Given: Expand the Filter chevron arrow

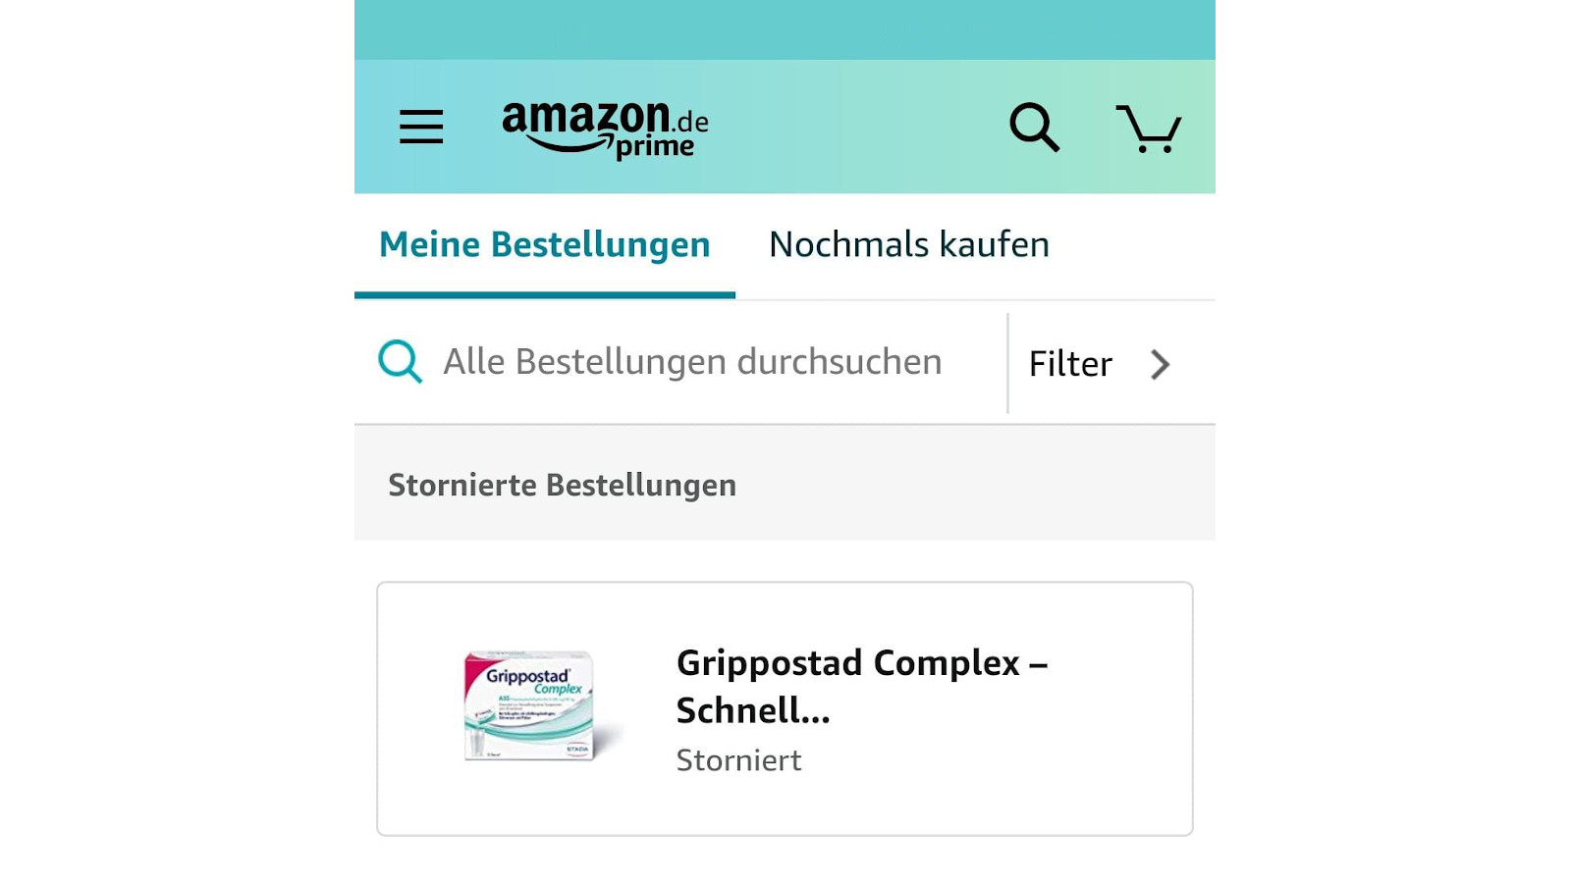Looking at the screenshot, I should point(1161,365).
